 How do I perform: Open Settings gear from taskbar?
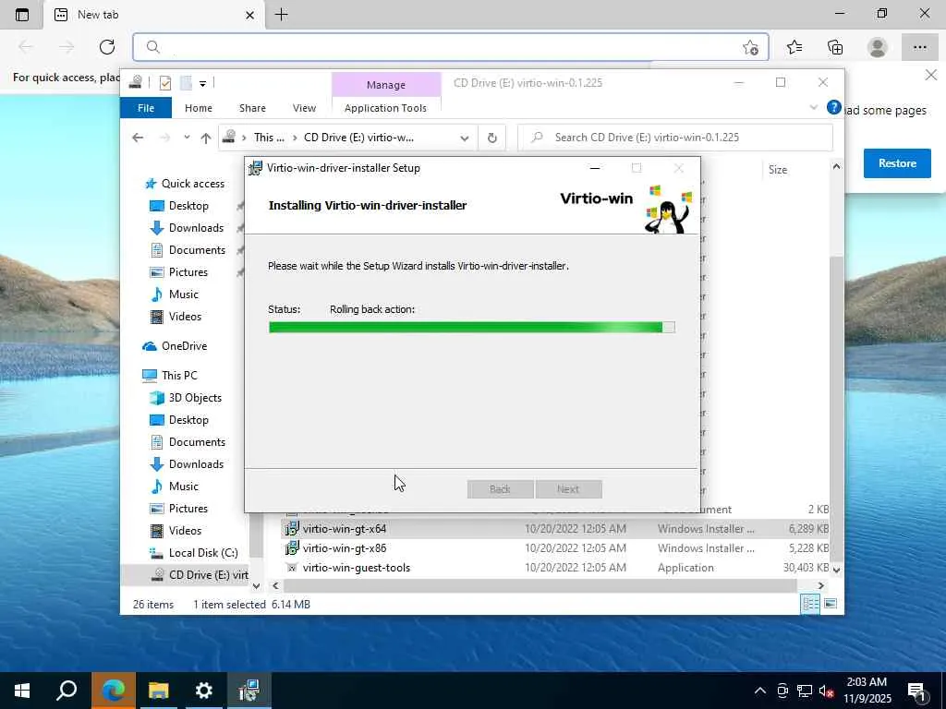pyautogui.click(x=204, y=691)
